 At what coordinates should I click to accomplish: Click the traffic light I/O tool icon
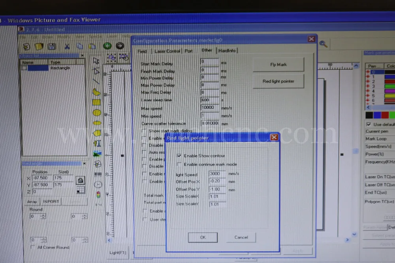98,195
